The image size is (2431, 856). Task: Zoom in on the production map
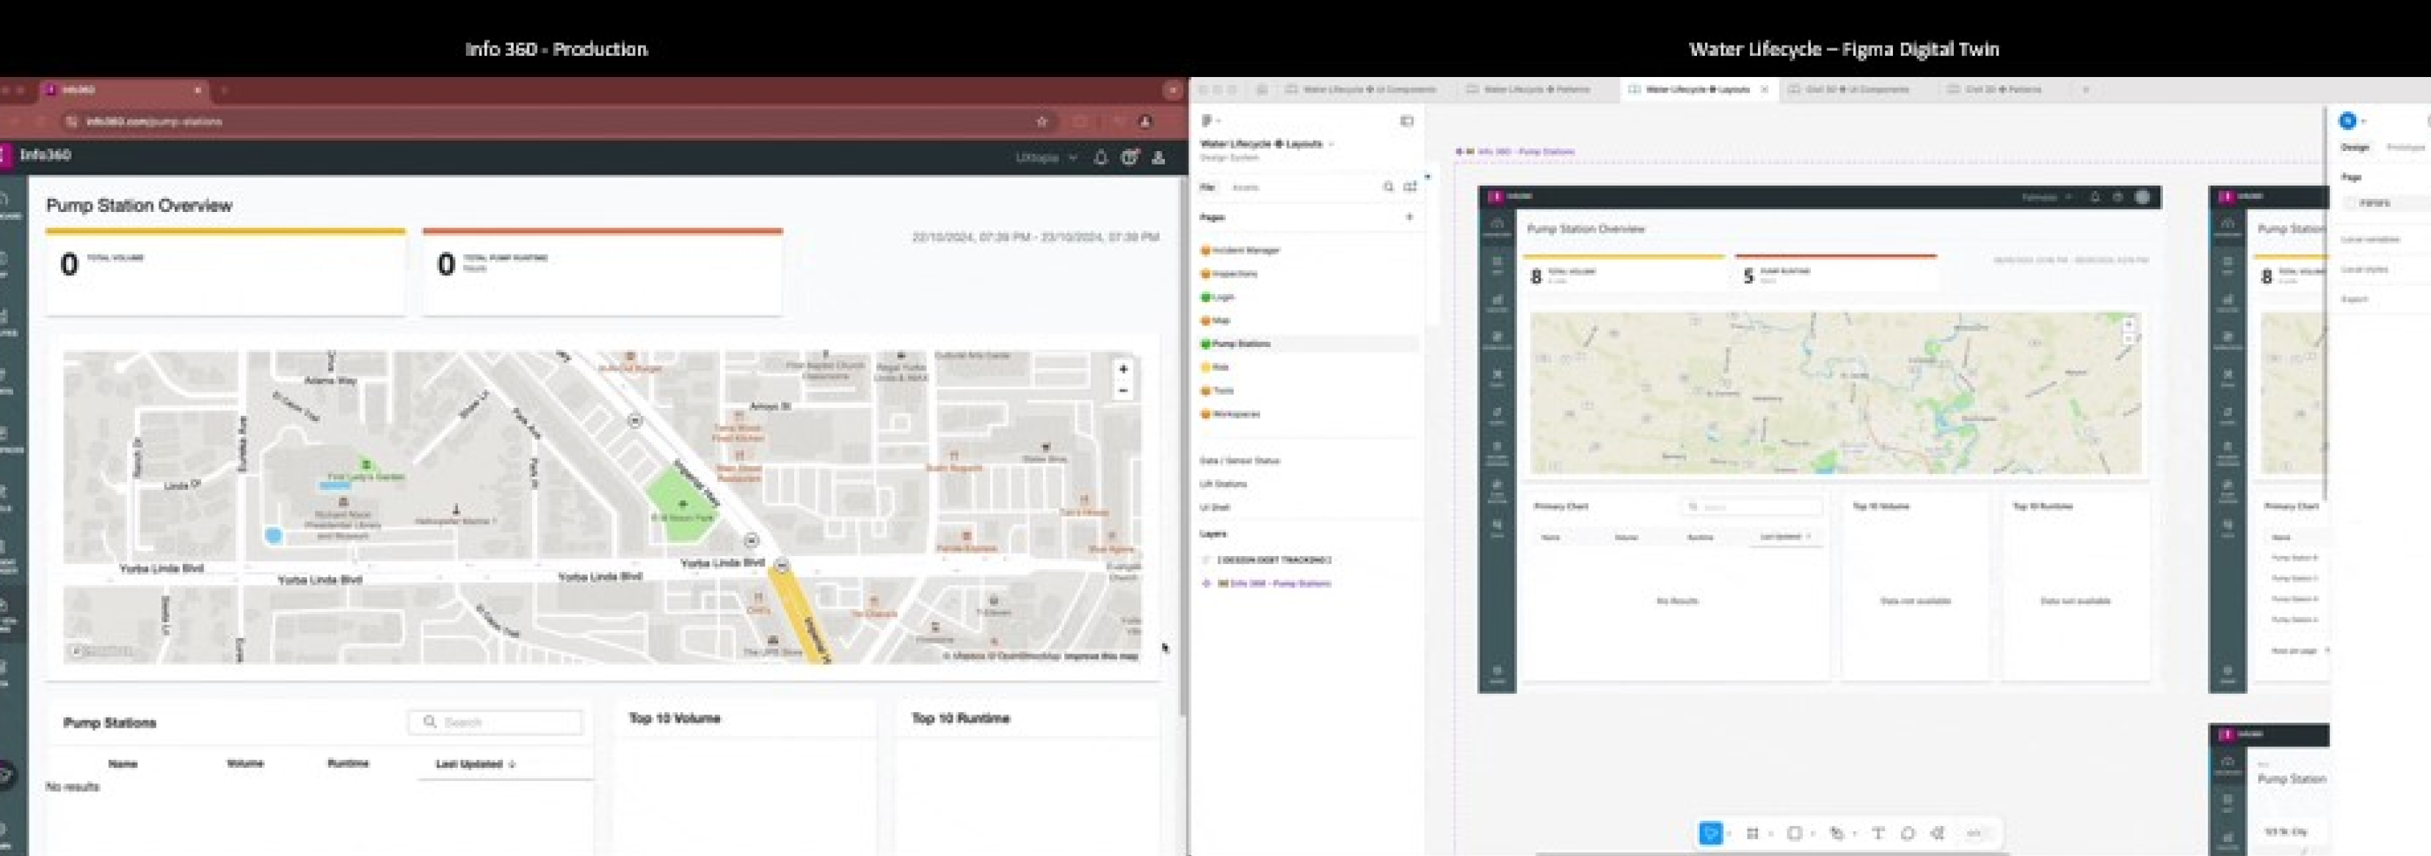pos(1123,370)
